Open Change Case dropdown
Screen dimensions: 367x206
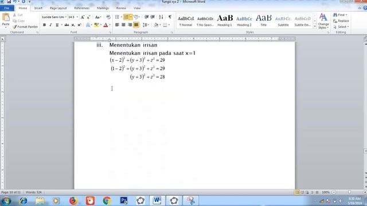tap(98, 17)
